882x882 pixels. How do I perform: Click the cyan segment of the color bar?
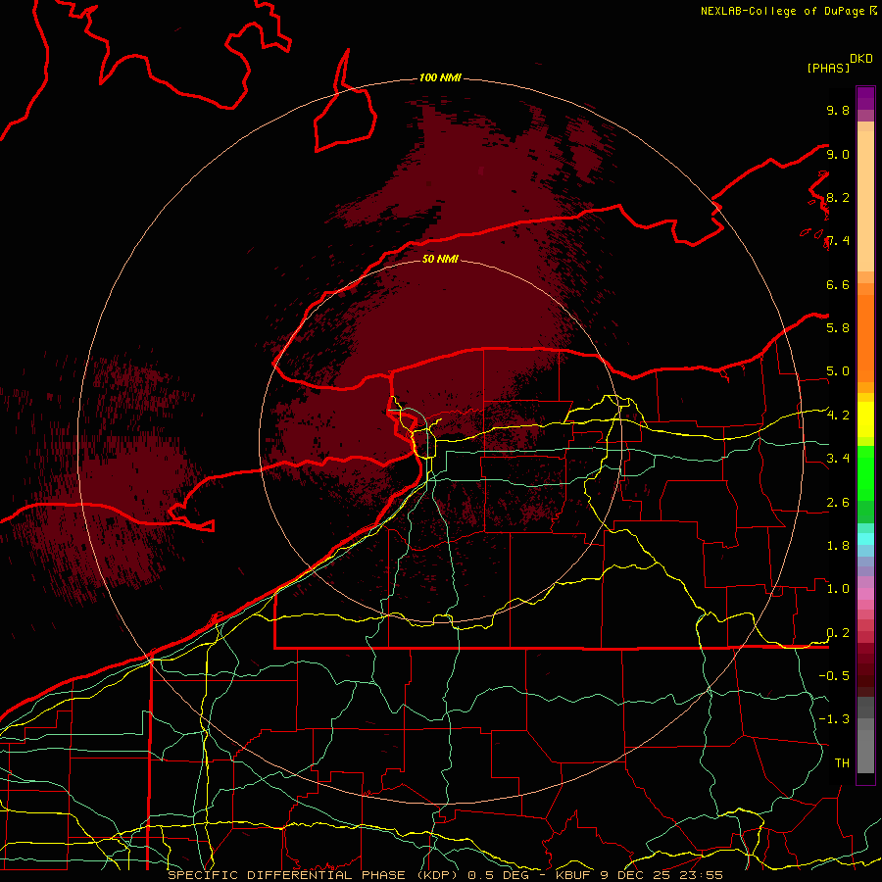click(865, 538)
